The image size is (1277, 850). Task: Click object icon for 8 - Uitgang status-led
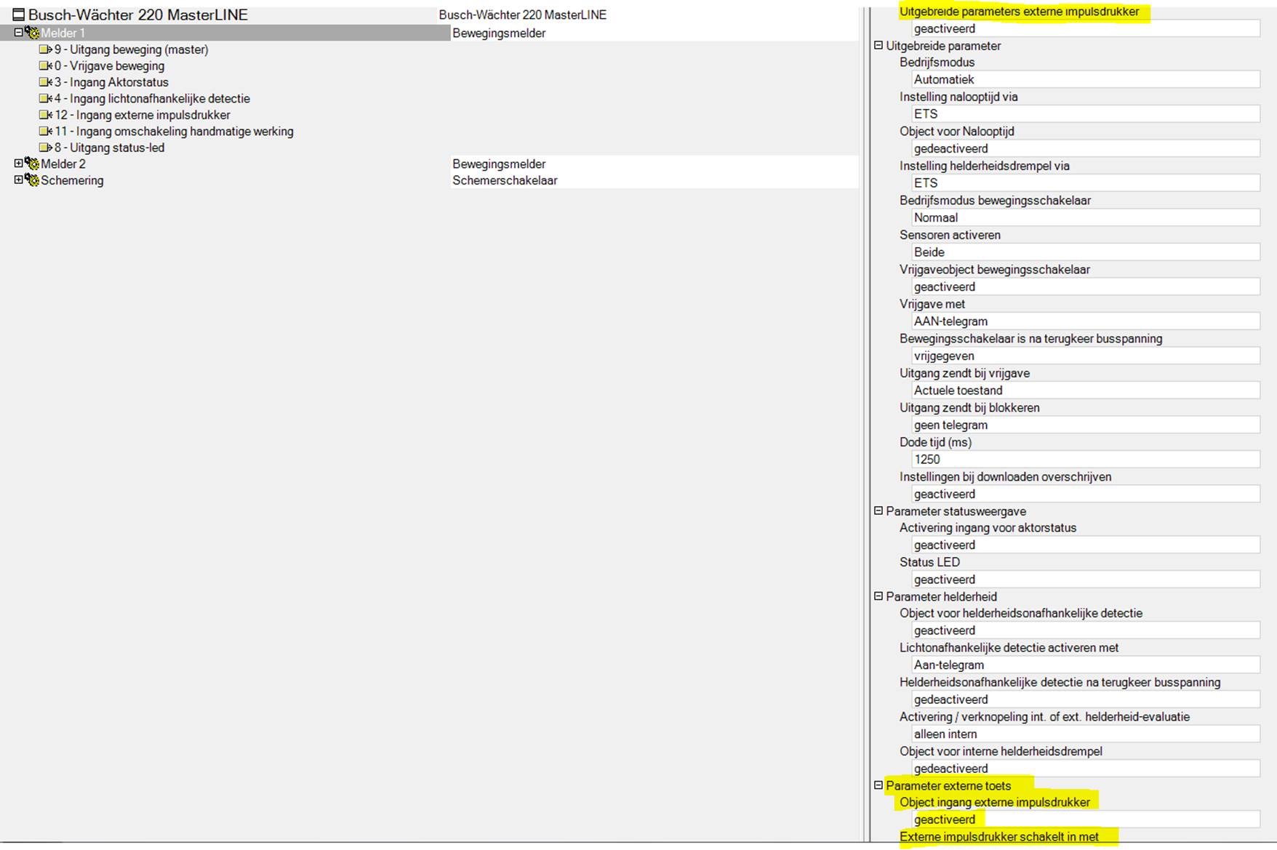pos(46,148)
